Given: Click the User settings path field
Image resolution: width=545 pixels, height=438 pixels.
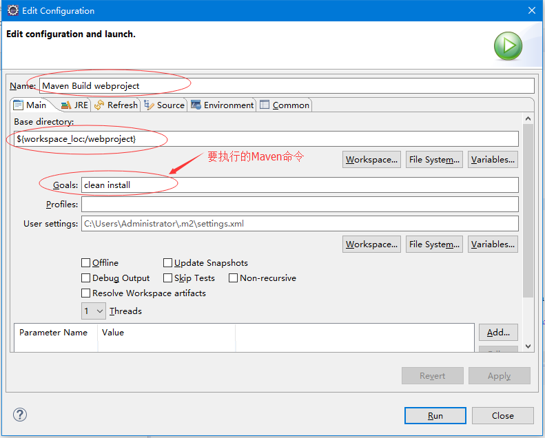Looking at the screenshot, I should [x=300, y=224].
